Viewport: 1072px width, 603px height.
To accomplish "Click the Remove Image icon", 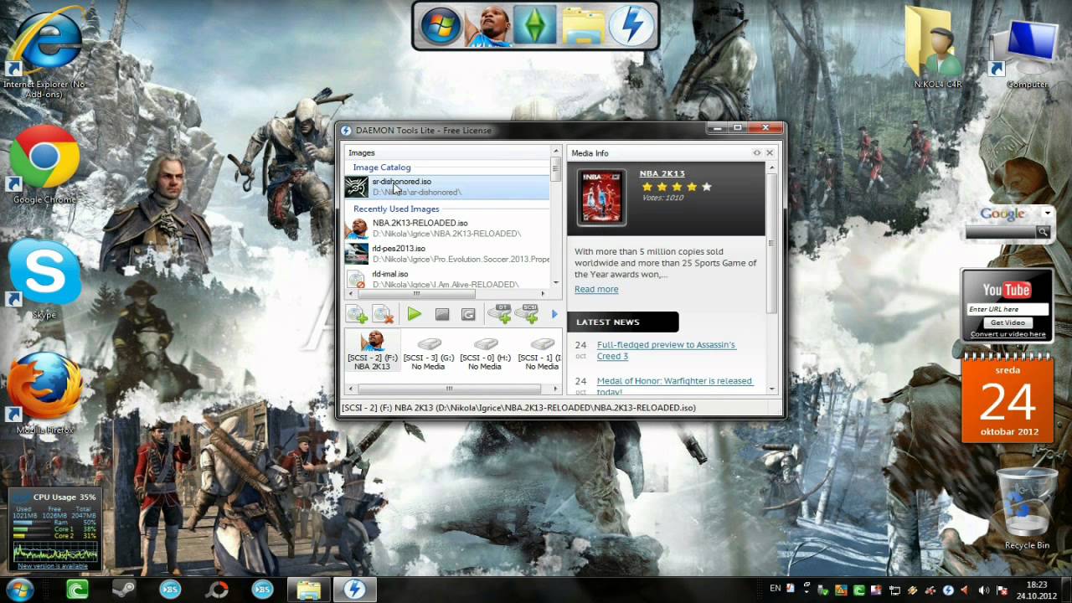I will (384, 314).
